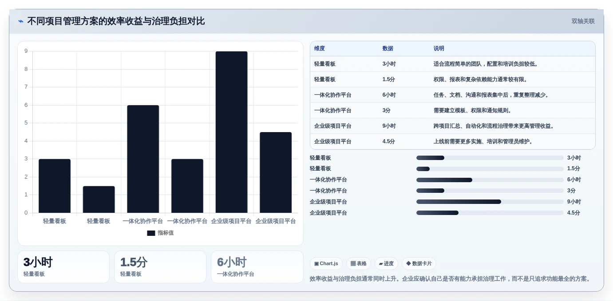Click the 3小时 cell in the table
Screen dimensions: 613x301
[389, 64]
